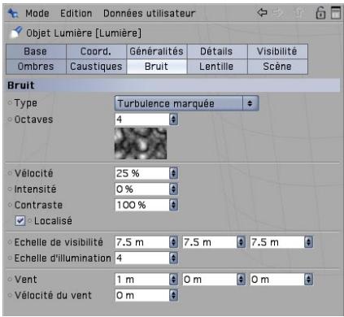Click second Echelle de visibilité stepper

coord(242,242)
